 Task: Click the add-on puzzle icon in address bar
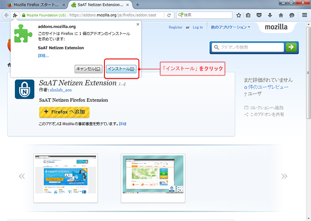click(x=15, y=15)
